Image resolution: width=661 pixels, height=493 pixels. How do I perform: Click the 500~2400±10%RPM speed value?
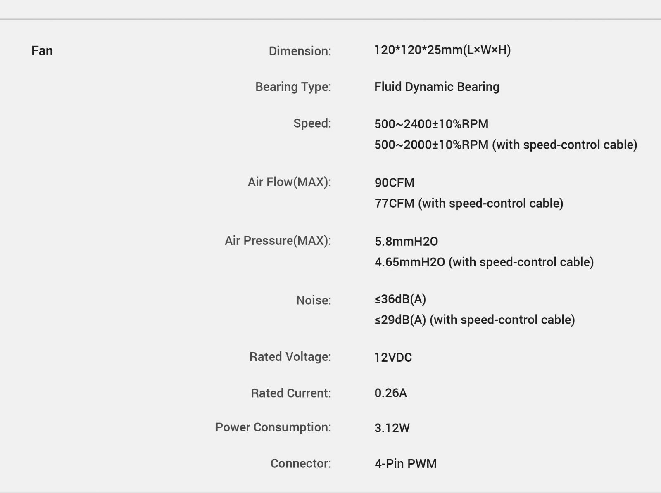tap(431, 124)
